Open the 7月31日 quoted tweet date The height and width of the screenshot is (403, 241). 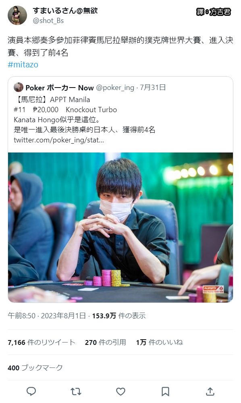point(153,88)
